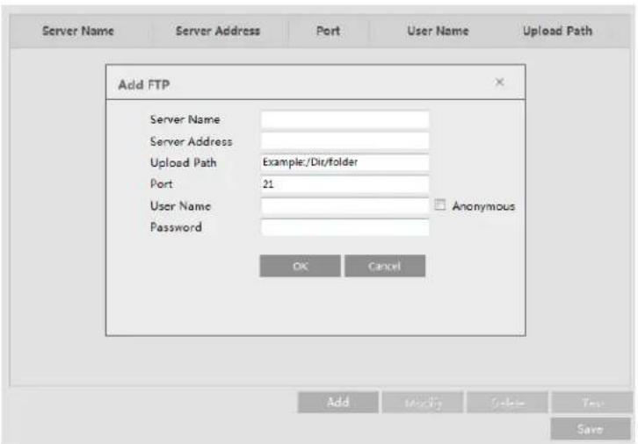This screenshot has width=638, height=444.
Task: Enable the Anonymous checkbox
Action: pyautogui.click(x=440, y=204)
